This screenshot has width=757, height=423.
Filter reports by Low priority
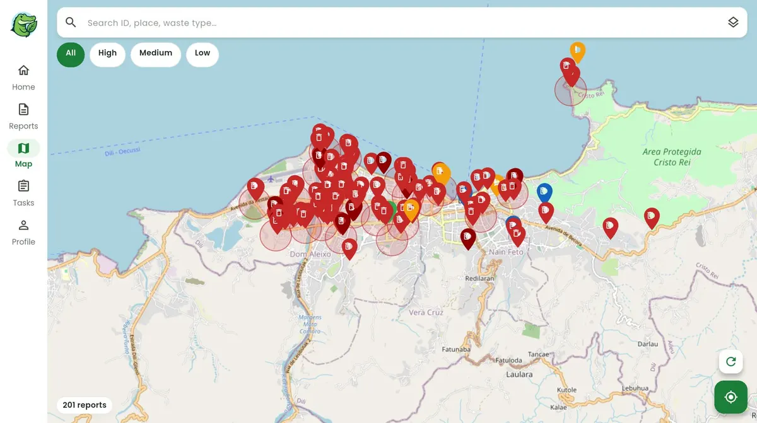click(202, 54)
